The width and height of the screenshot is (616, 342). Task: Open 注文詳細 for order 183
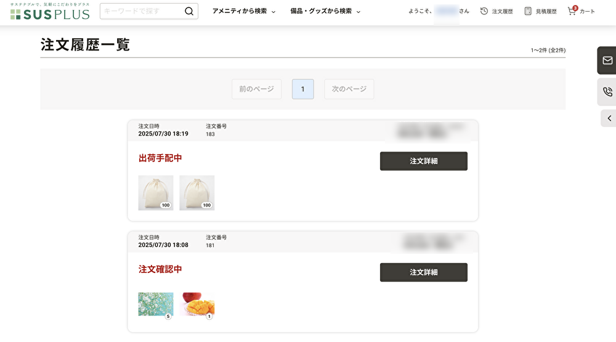pos(423,161)
